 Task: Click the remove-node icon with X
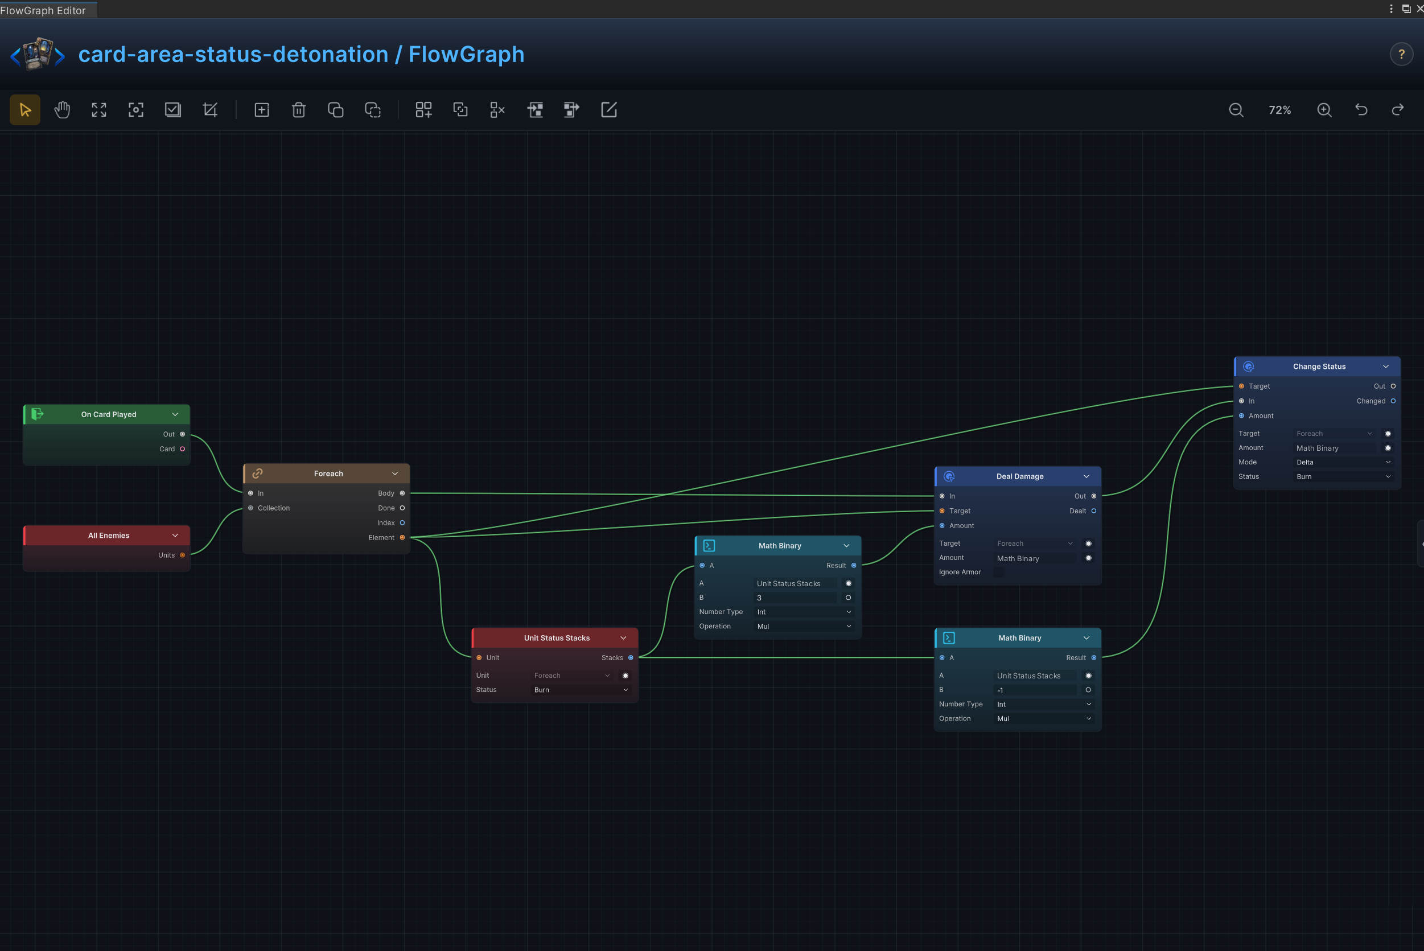pyautogui.click(x=497, y=110)
